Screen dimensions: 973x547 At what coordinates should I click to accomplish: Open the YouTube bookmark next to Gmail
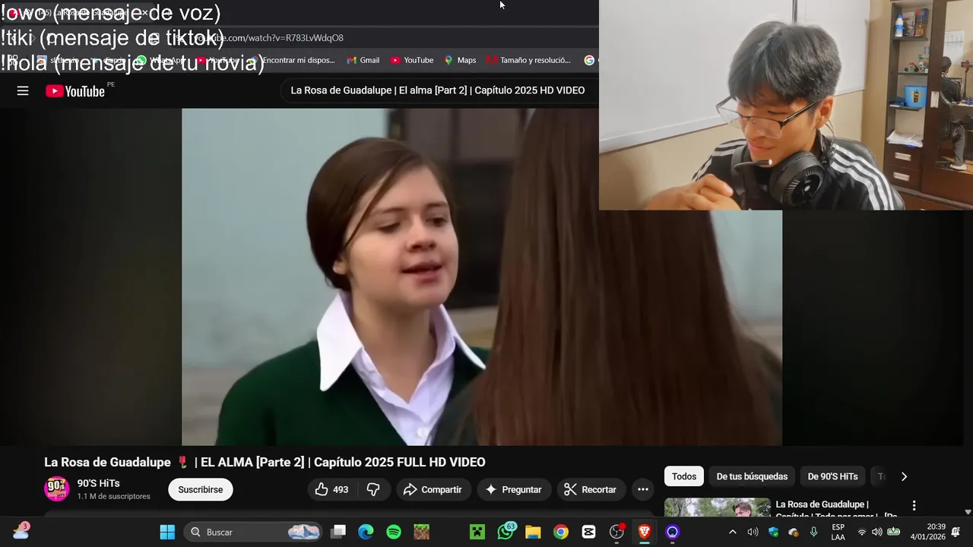click(411, 60)
